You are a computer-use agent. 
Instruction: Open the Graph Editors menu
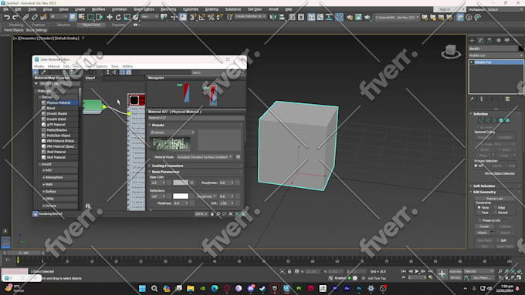[144, 9]
